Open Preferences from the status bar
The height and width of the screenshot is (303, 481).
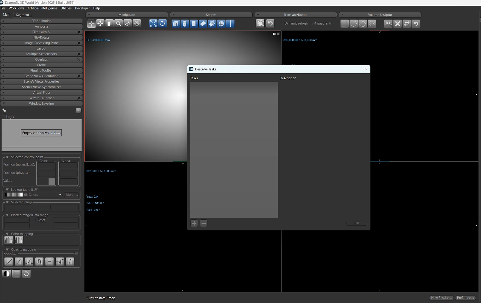coord(465,298)
